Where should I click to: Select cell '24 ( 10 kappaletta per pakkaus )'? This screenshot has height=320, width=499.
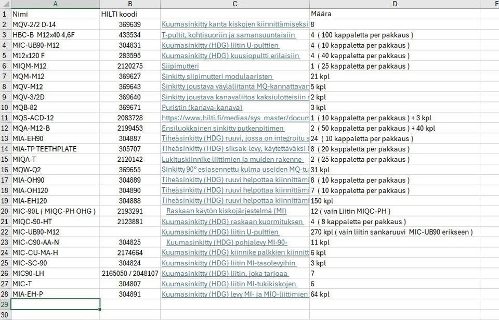(395, 138)
